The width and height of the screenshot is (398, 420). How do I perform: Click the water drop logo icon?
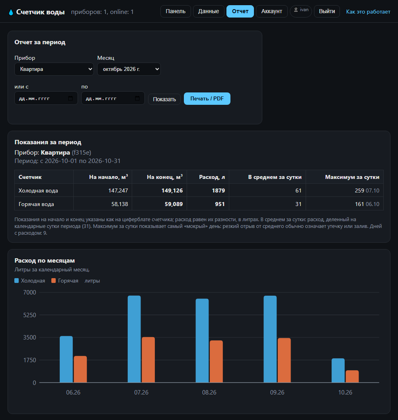coord(11,12)
